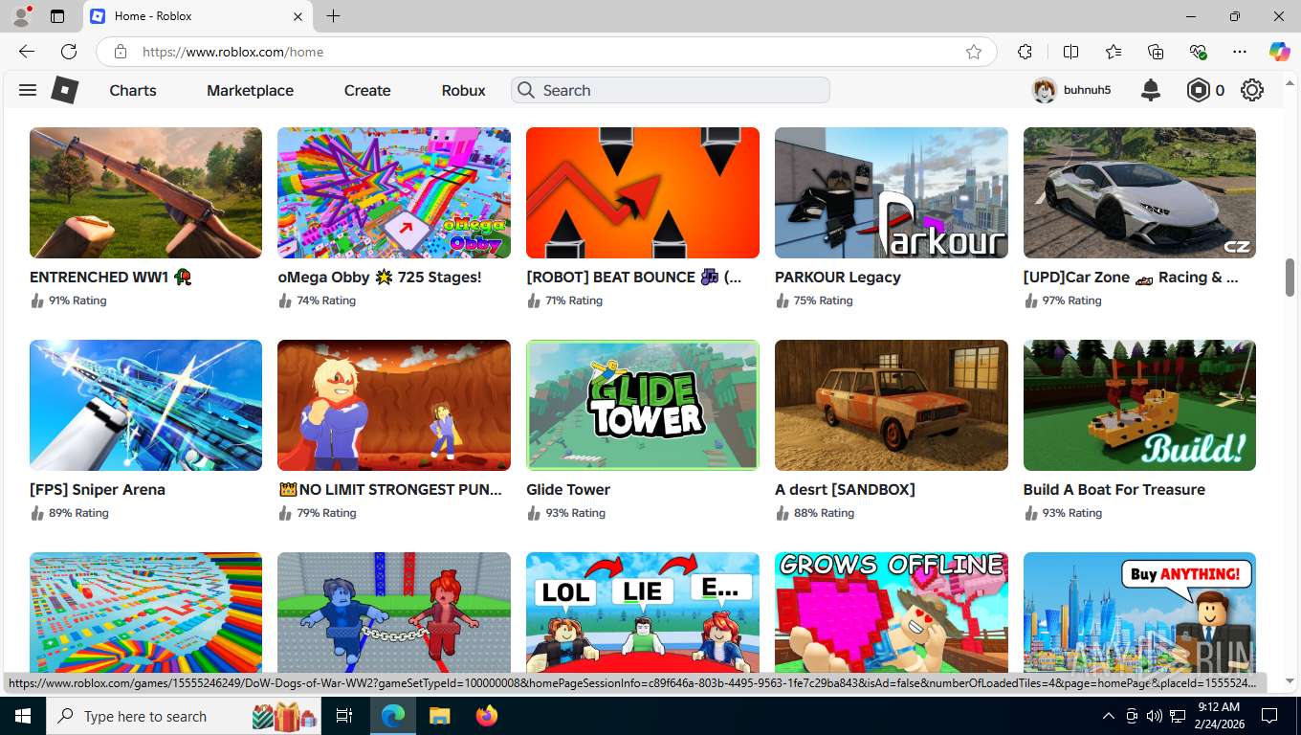Show hidden system tray icons
Screen dimensions: 1301x735
coord(1109,716)
